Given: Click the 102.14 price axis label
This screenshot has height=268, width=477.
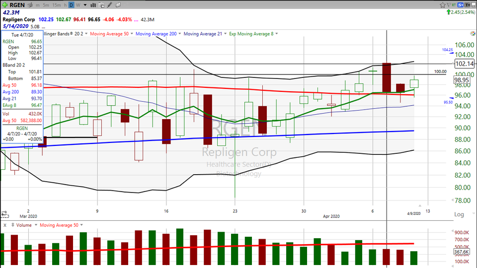Looking at the screenshot, I should [x=465, y=64].
